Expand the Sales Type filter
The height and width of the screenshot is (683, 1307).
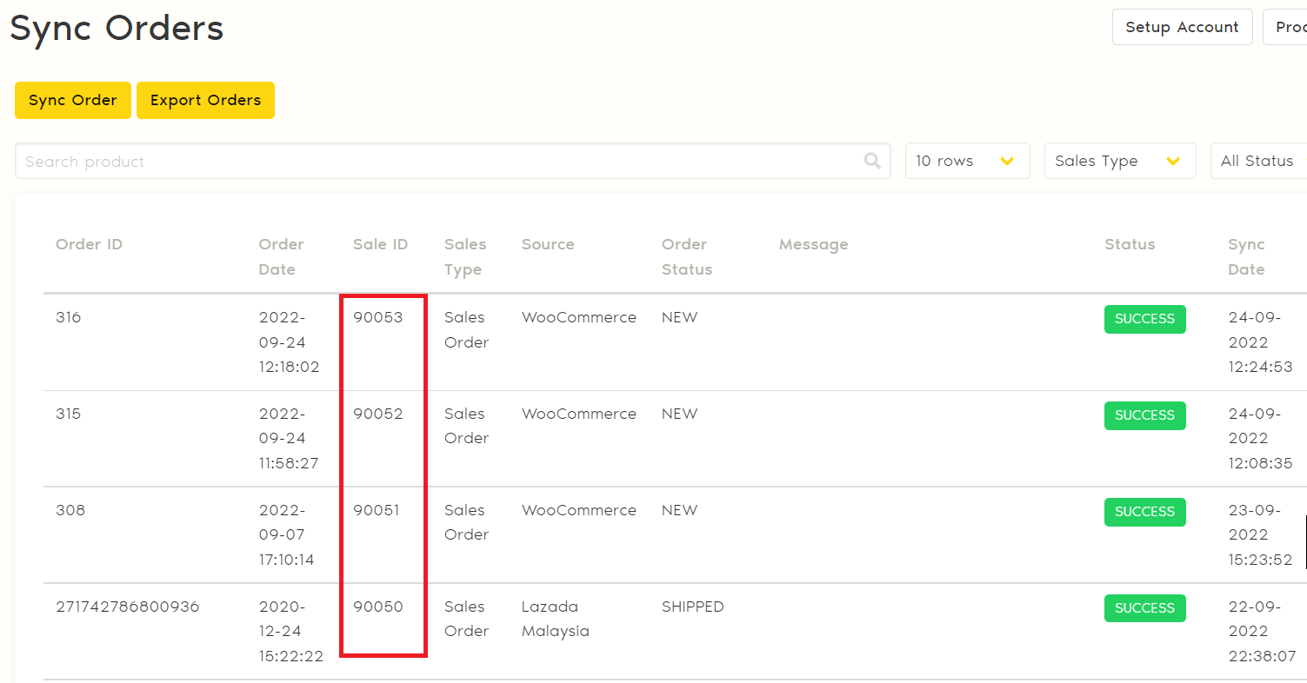point(1120,161)
